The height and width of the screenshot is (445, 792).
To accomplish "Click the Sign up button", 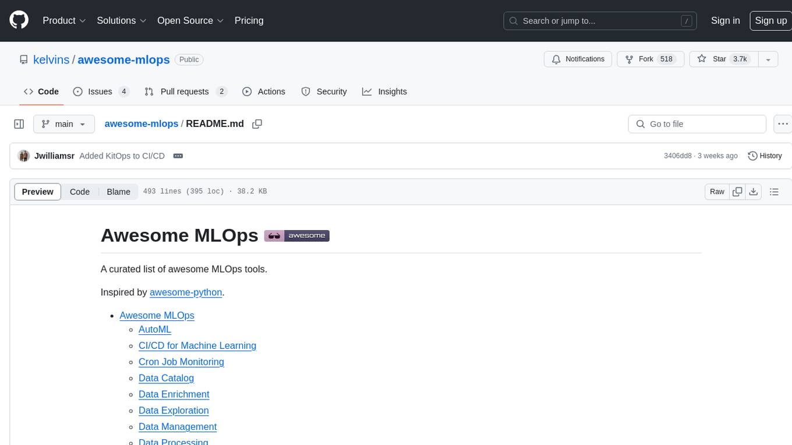I will [x=770, y=20].
